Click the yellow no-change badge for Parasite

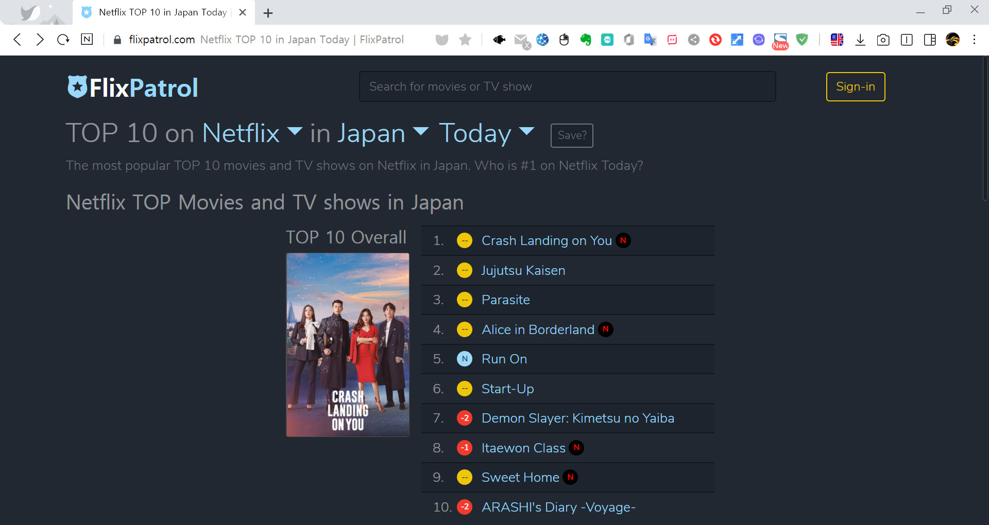point(465,300)
